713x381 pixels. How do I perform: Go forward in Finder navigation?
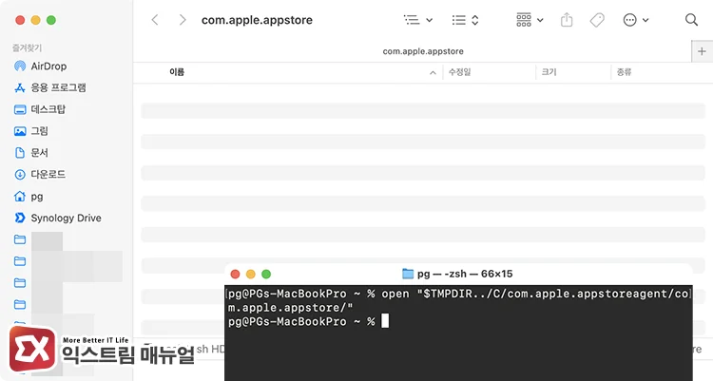pyautogui.click(x=183, y=20)
